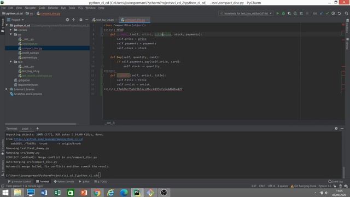Open Internet Explorer from the taskbar
The image size is (350, 197).
pyautogui.click(x=110, y=193)
